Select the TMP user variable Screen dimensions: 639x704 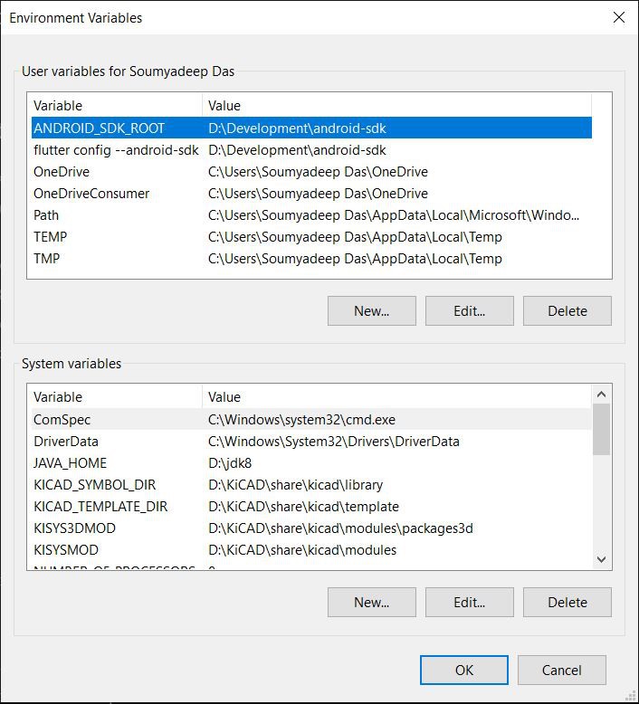pyautogui.click(x=48, y=259)
